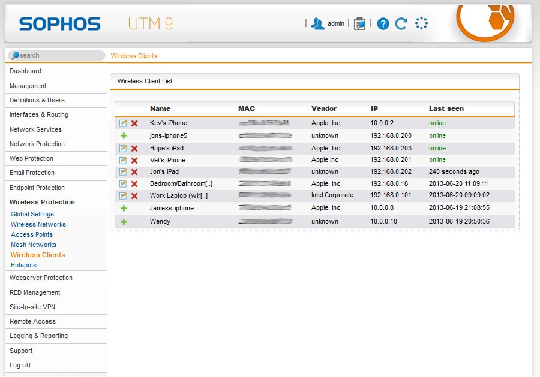The image size is (540, 377).
Task: Open Hotspots submenu
Action: 23,265
